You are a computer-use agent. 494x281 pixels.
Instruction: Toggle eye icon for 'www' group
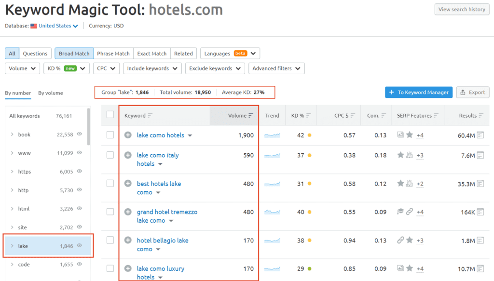[80, 153]
